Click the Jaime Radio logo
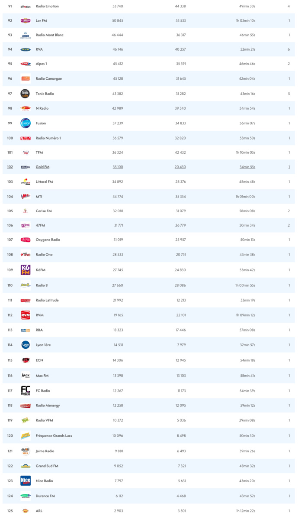This screenshot has width=298, height=519. point(26,451)
